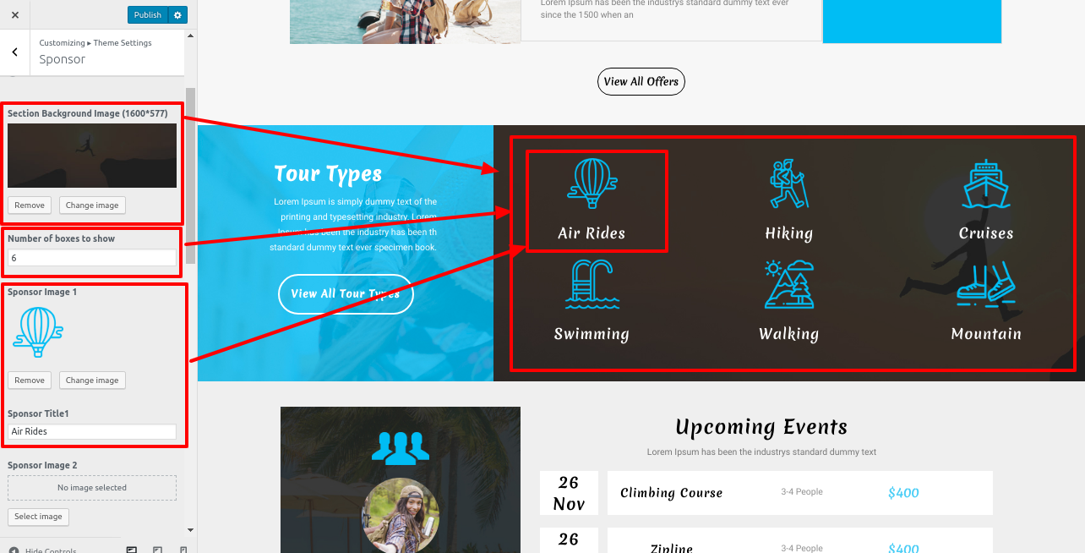Change image for Sponsor Image 1
The width and height of the screenshot is (1085, 553).
[x=92, y=381]
